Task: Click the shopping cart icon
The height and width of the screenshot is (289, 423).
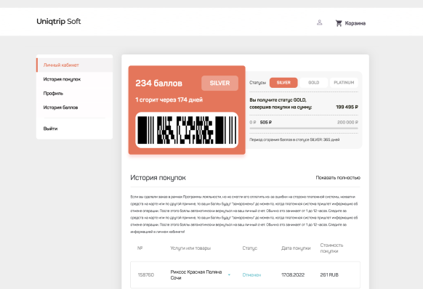Action: [x=339, y=23]
